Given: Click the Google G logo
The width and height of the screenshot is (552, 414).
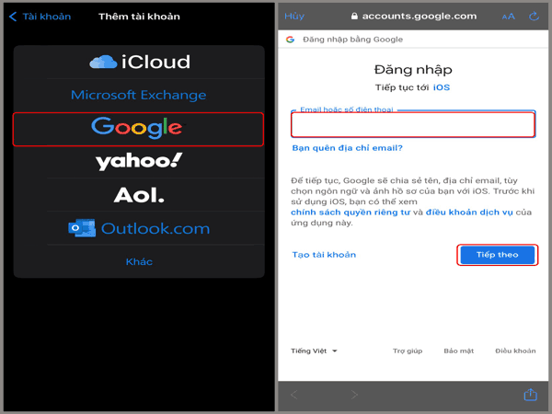Looking at the screenshot, I should point(290,40).
